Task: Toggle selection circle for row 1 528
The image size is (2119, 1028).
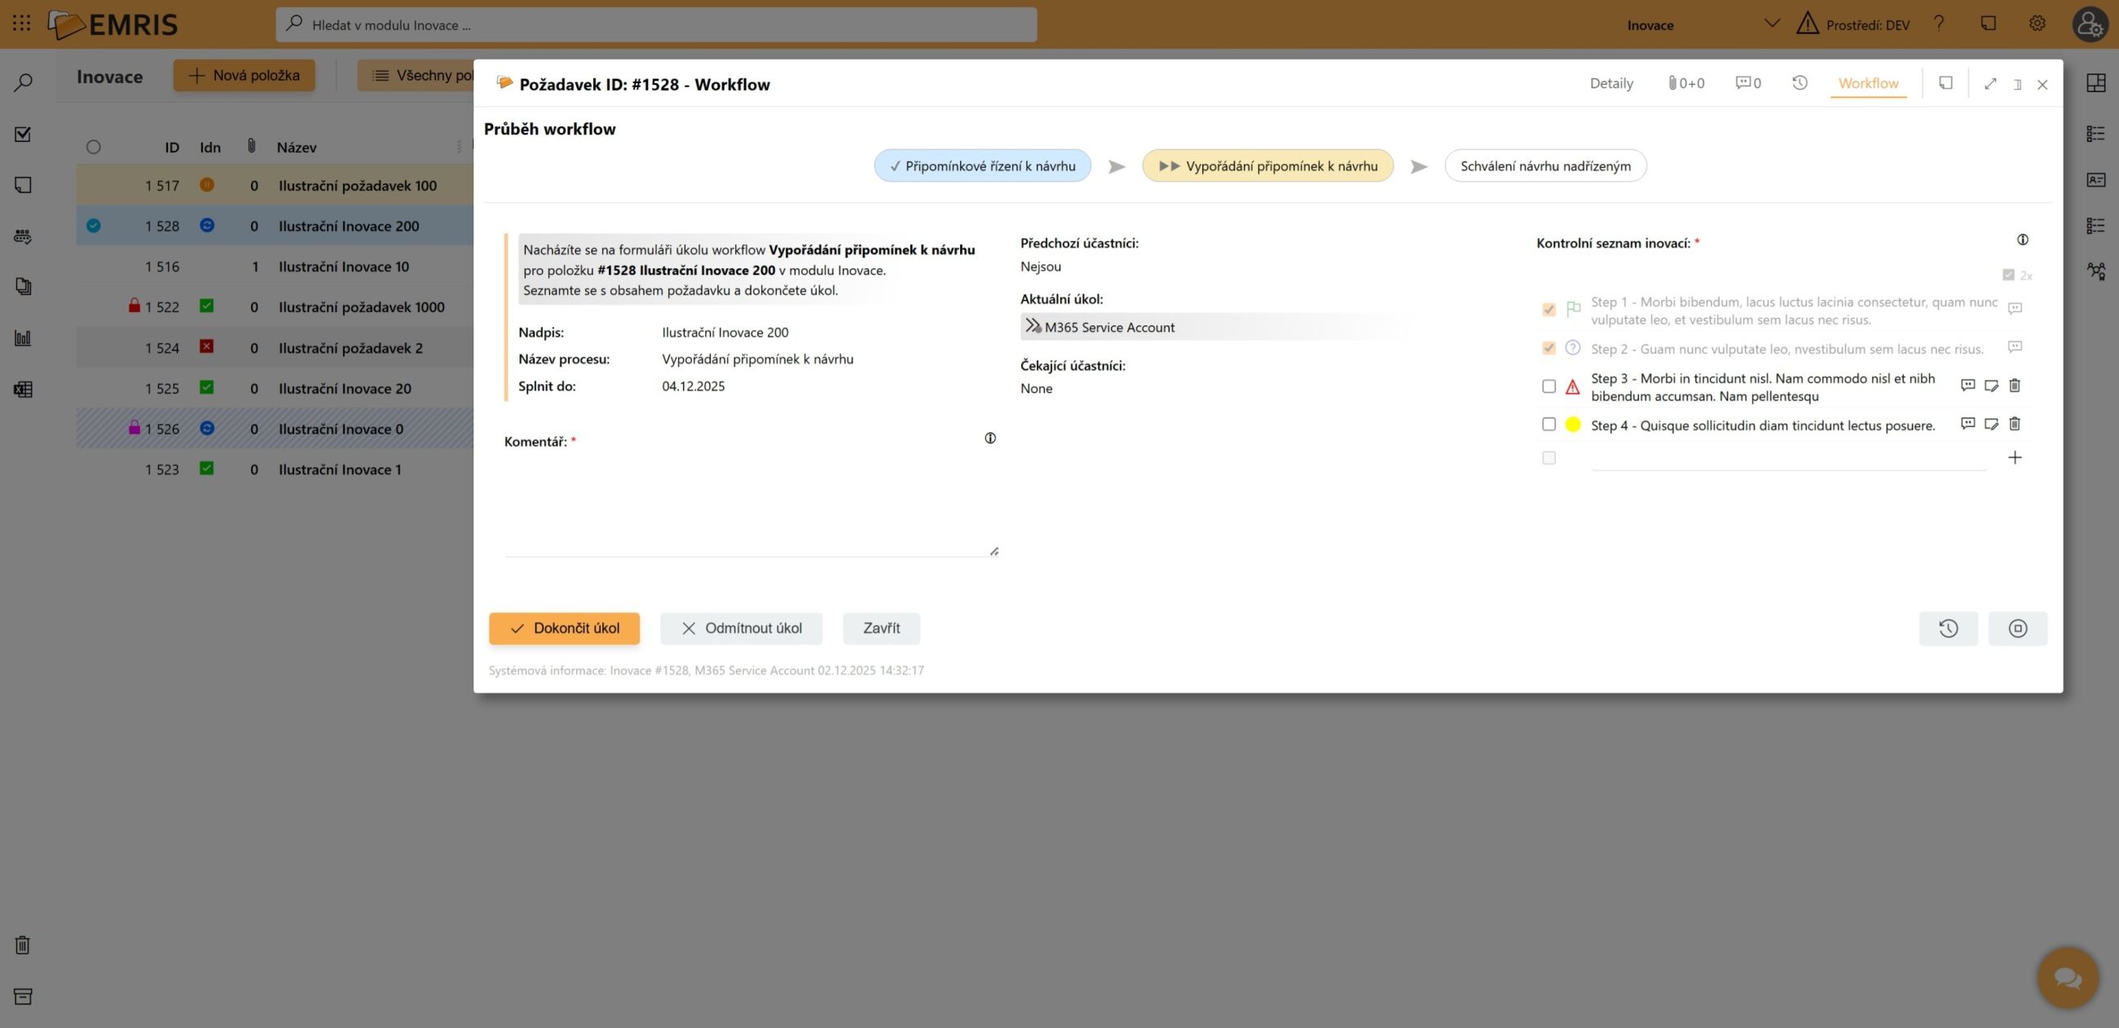Action: 93,226
